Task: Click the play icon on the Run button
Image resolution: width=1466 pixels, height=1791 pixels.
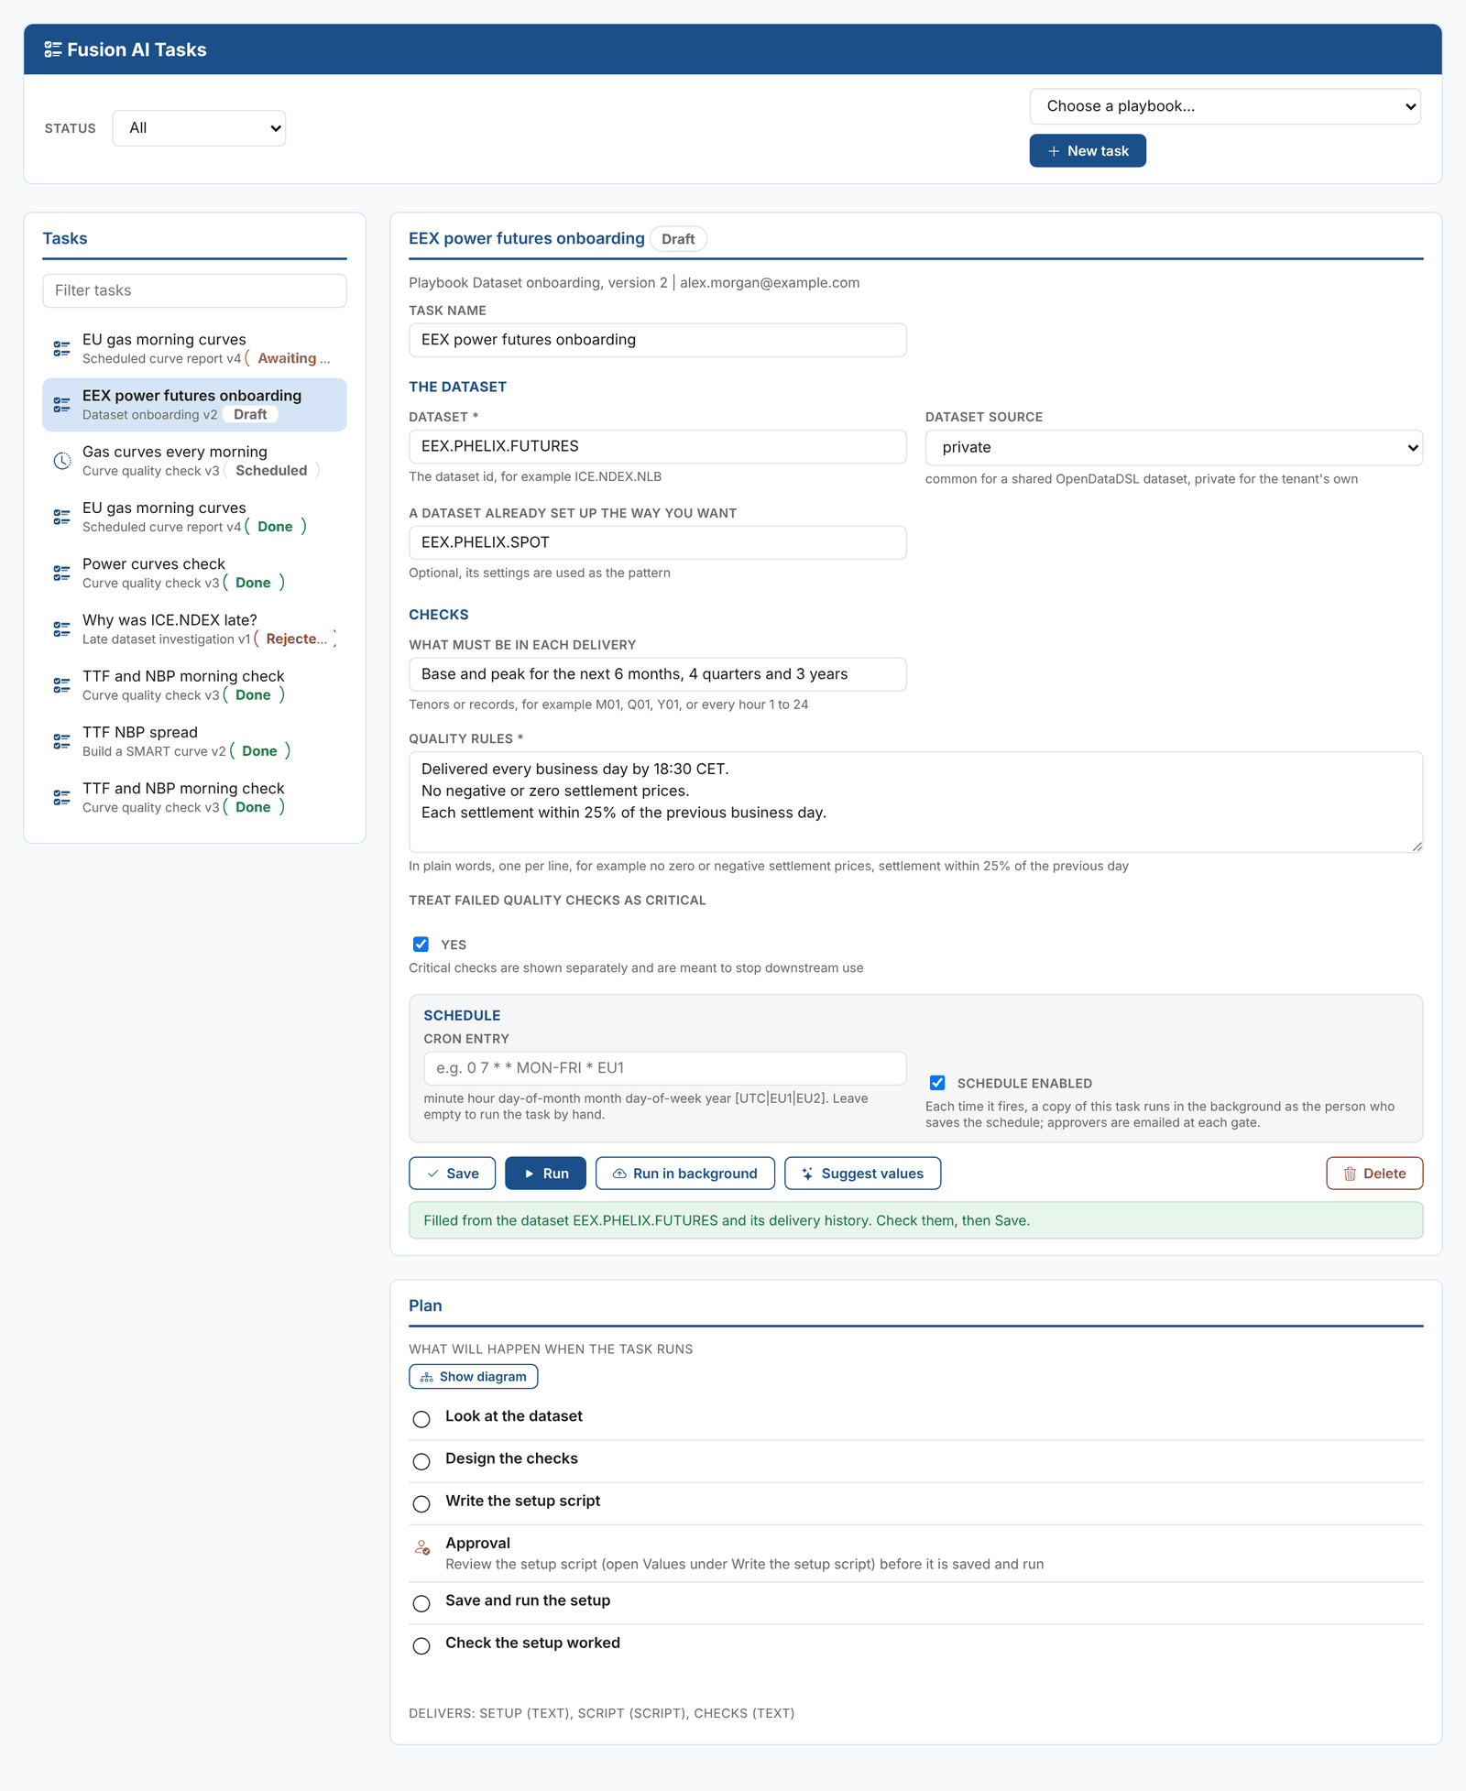Action: click(529, 1174)
